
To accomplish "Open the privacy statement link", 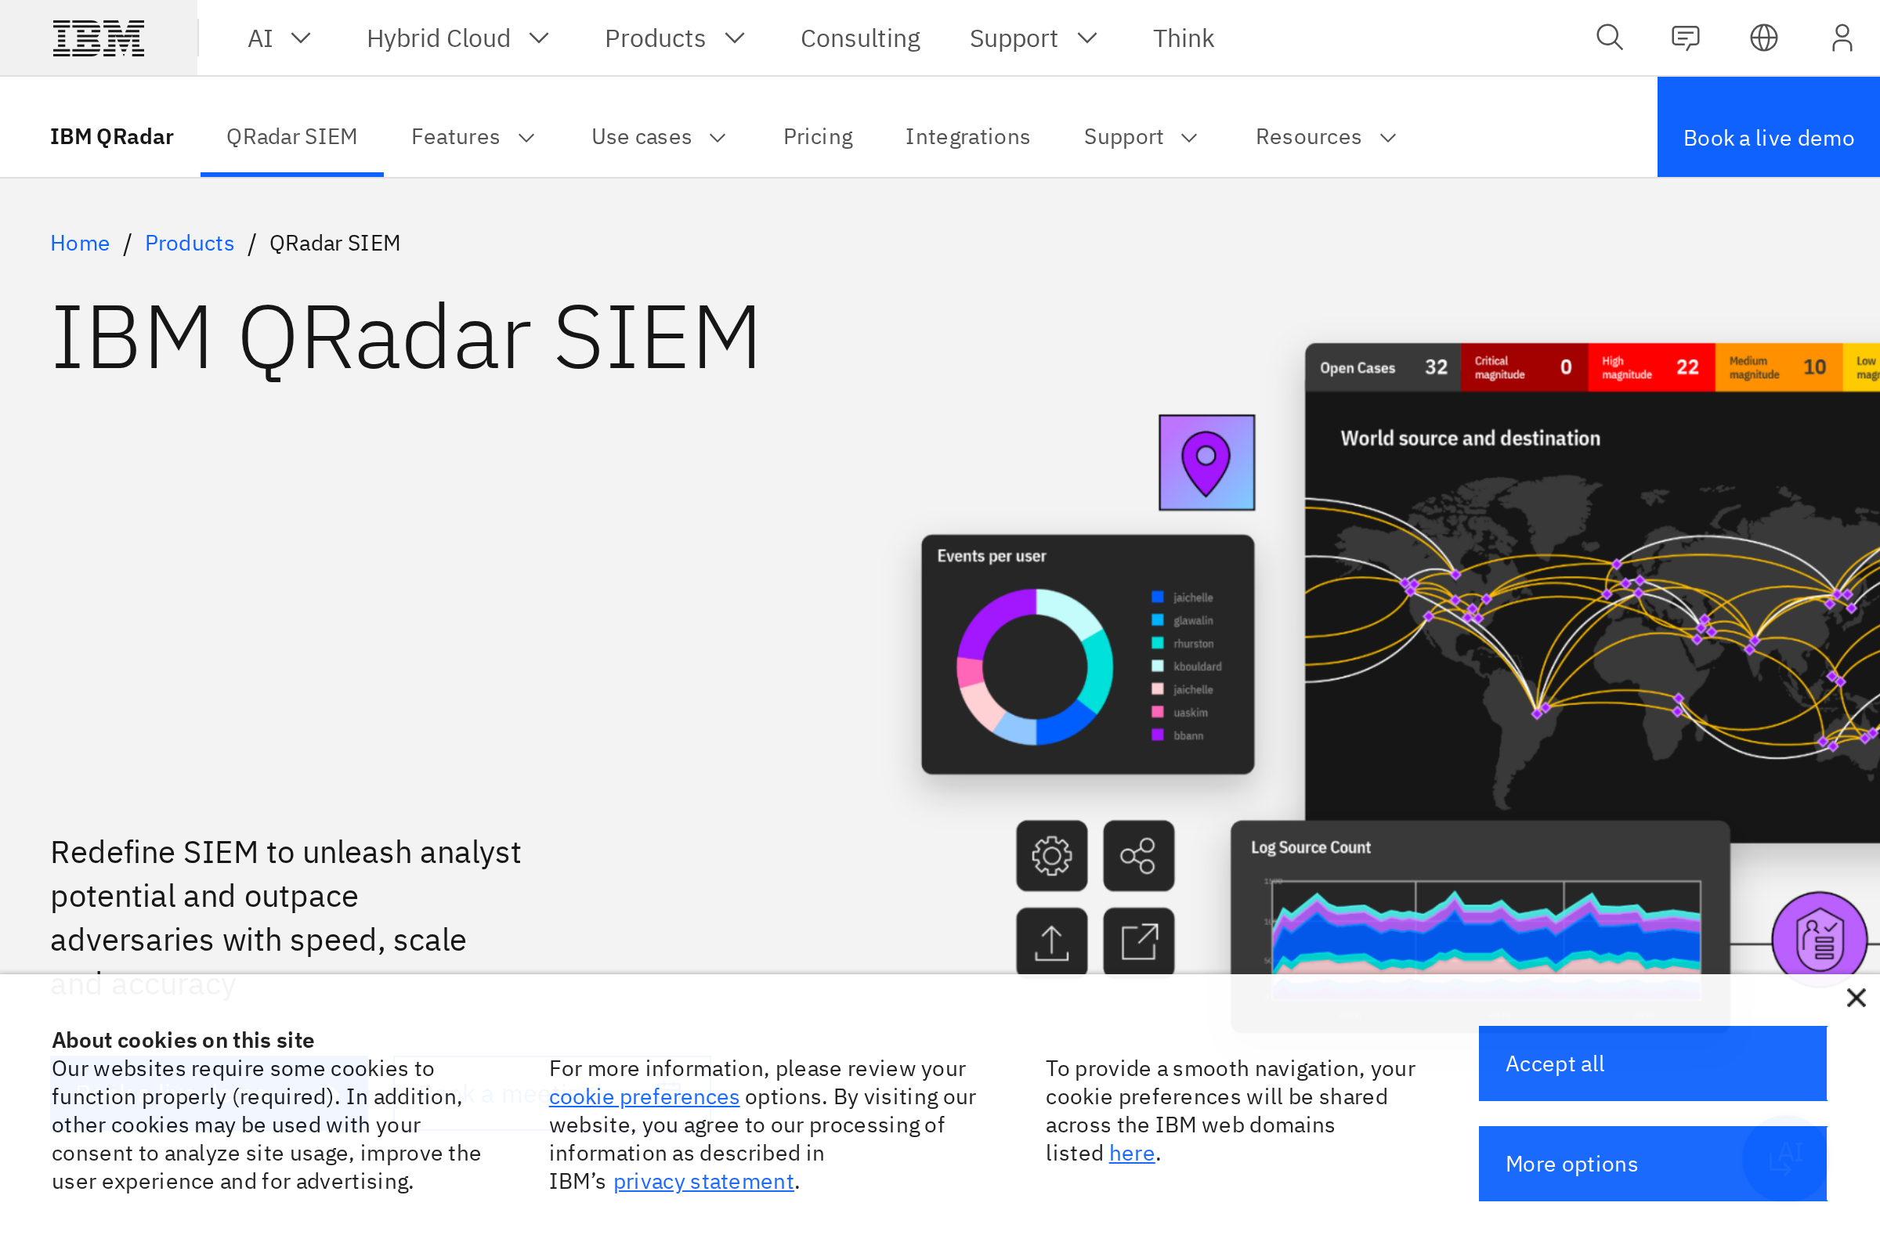I will (703, 1180).
